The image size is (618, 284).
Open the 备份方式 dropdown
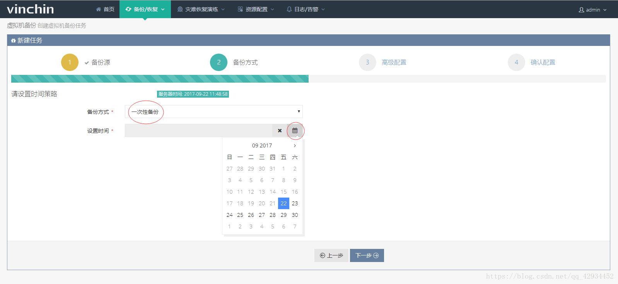(213, 112)
